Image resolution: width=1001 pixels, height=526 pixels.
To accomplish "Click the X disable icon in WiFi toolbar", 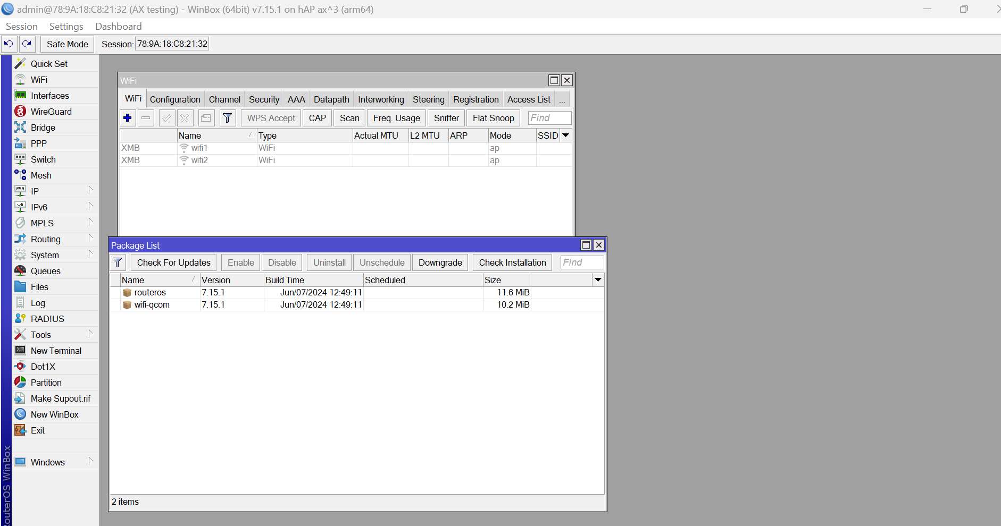I will (185, 118).
